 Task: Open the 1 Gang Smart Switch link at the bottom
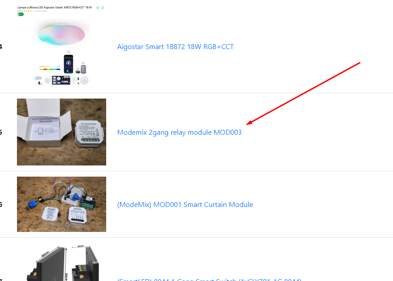point(209,279)
